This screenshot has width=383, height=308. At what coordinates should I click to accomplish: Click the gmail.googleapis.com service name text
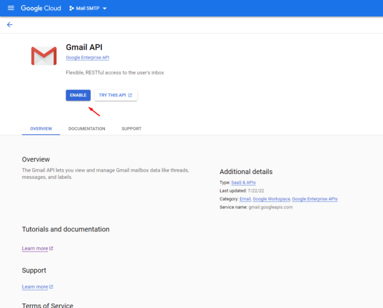pos(269,207)
